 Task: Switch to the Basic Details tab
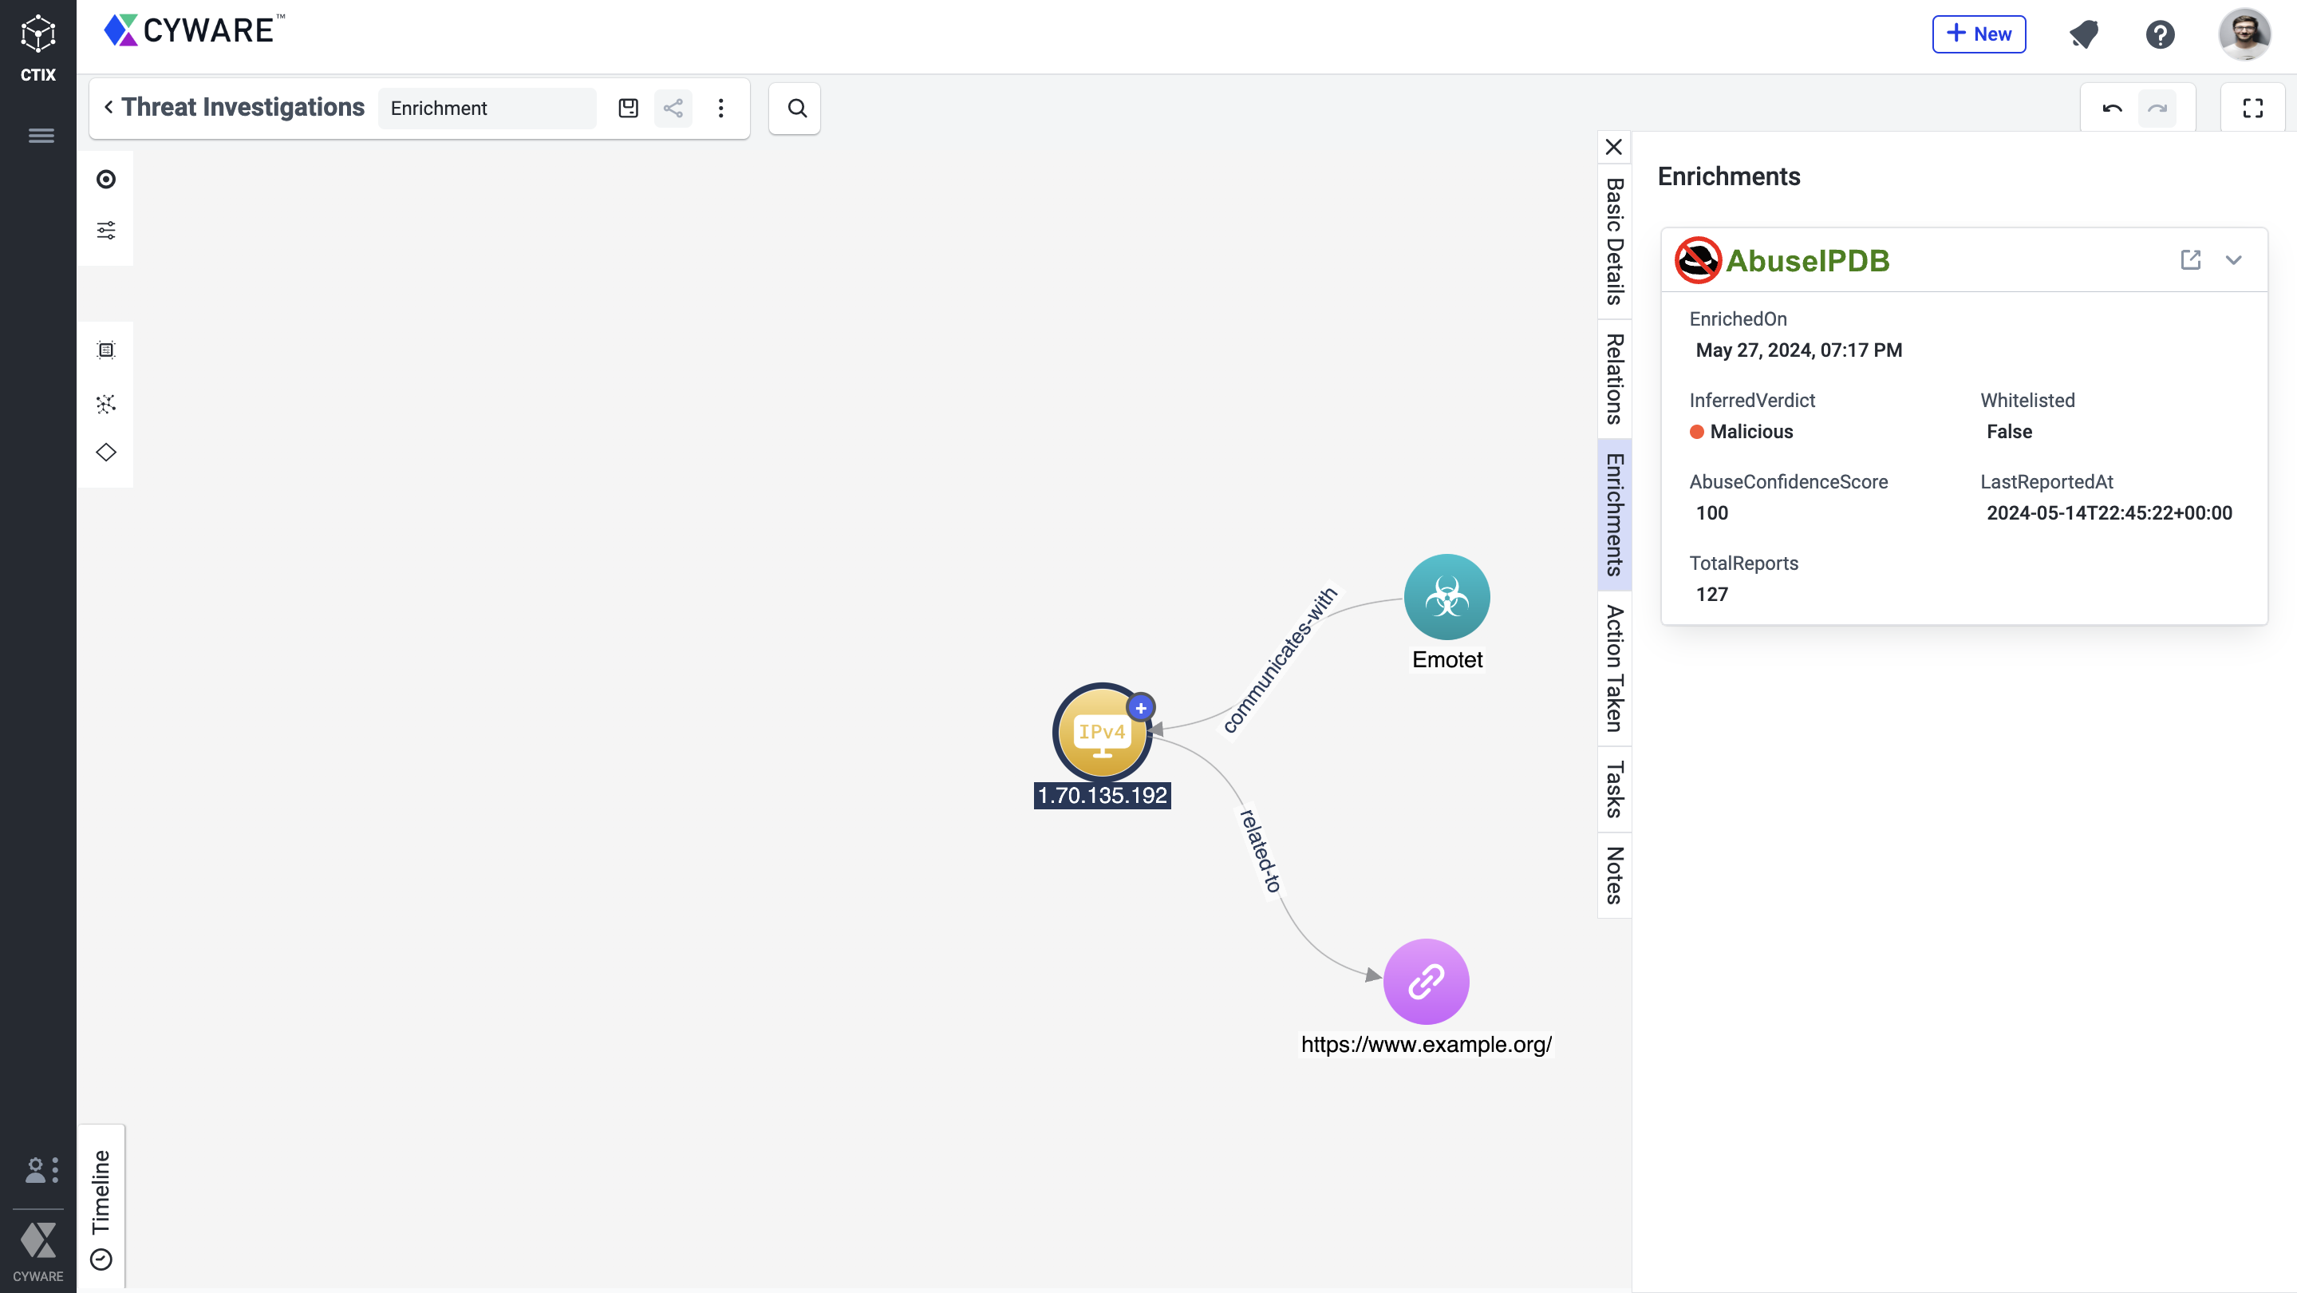click(1614, 241)
